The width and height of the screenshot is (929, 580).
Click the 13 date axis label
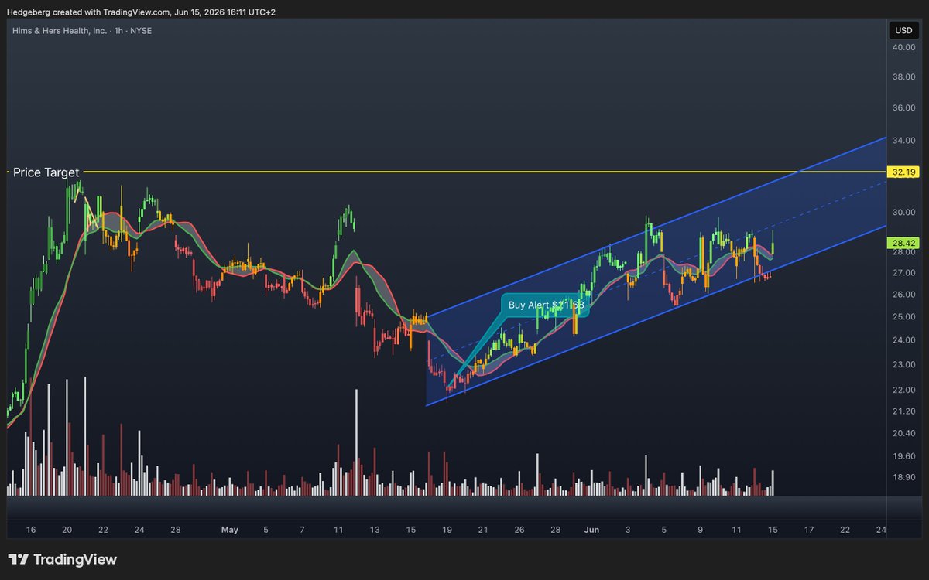(x=375, y=530)
